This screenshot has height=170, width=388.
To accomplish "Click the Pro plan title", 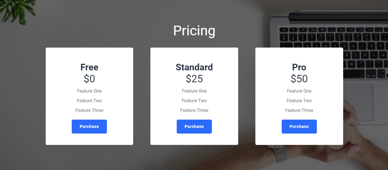I will pos(299,67).
